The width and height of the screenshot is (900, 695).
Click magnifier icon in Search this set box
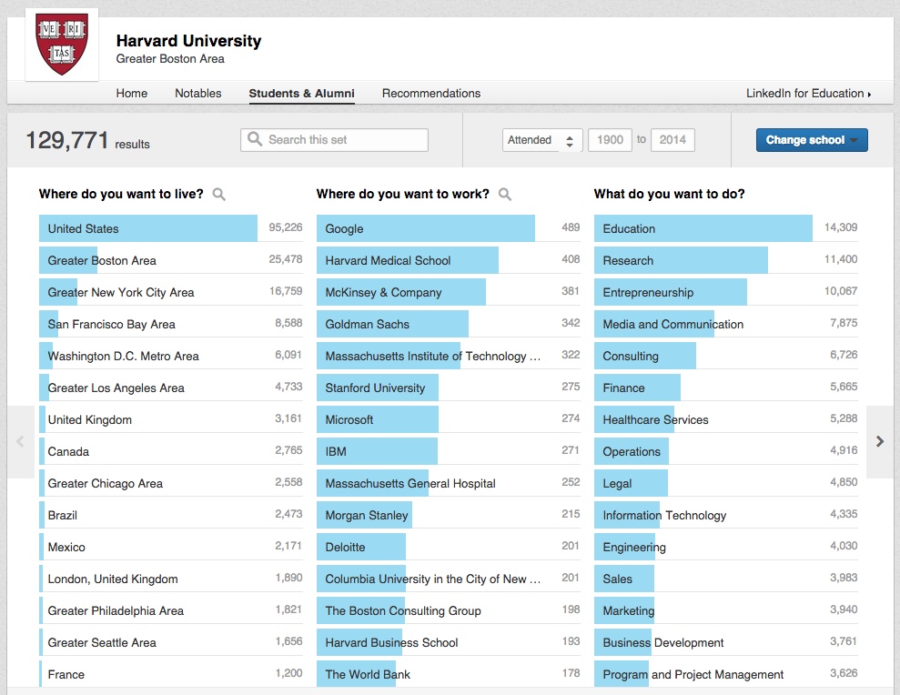255,140
